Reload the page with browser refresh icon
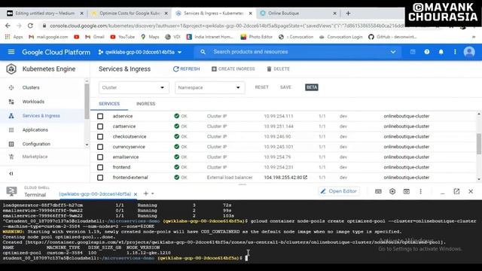 (x=30, y=26)
